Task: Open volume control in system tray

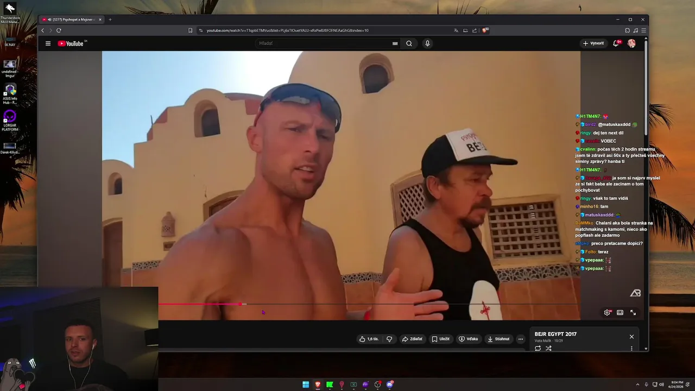Action: pos(661,384)
